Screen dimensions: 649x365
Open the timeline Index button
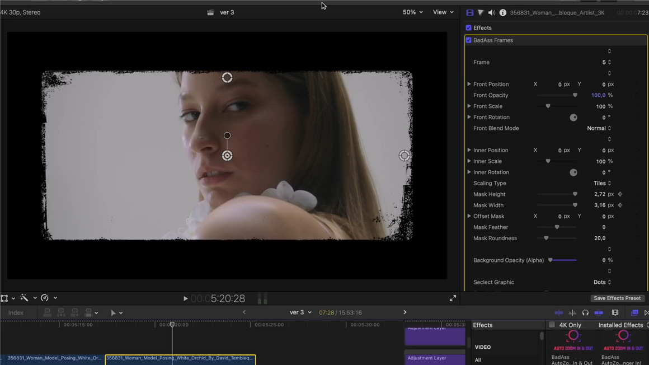(x=16, y=313)
